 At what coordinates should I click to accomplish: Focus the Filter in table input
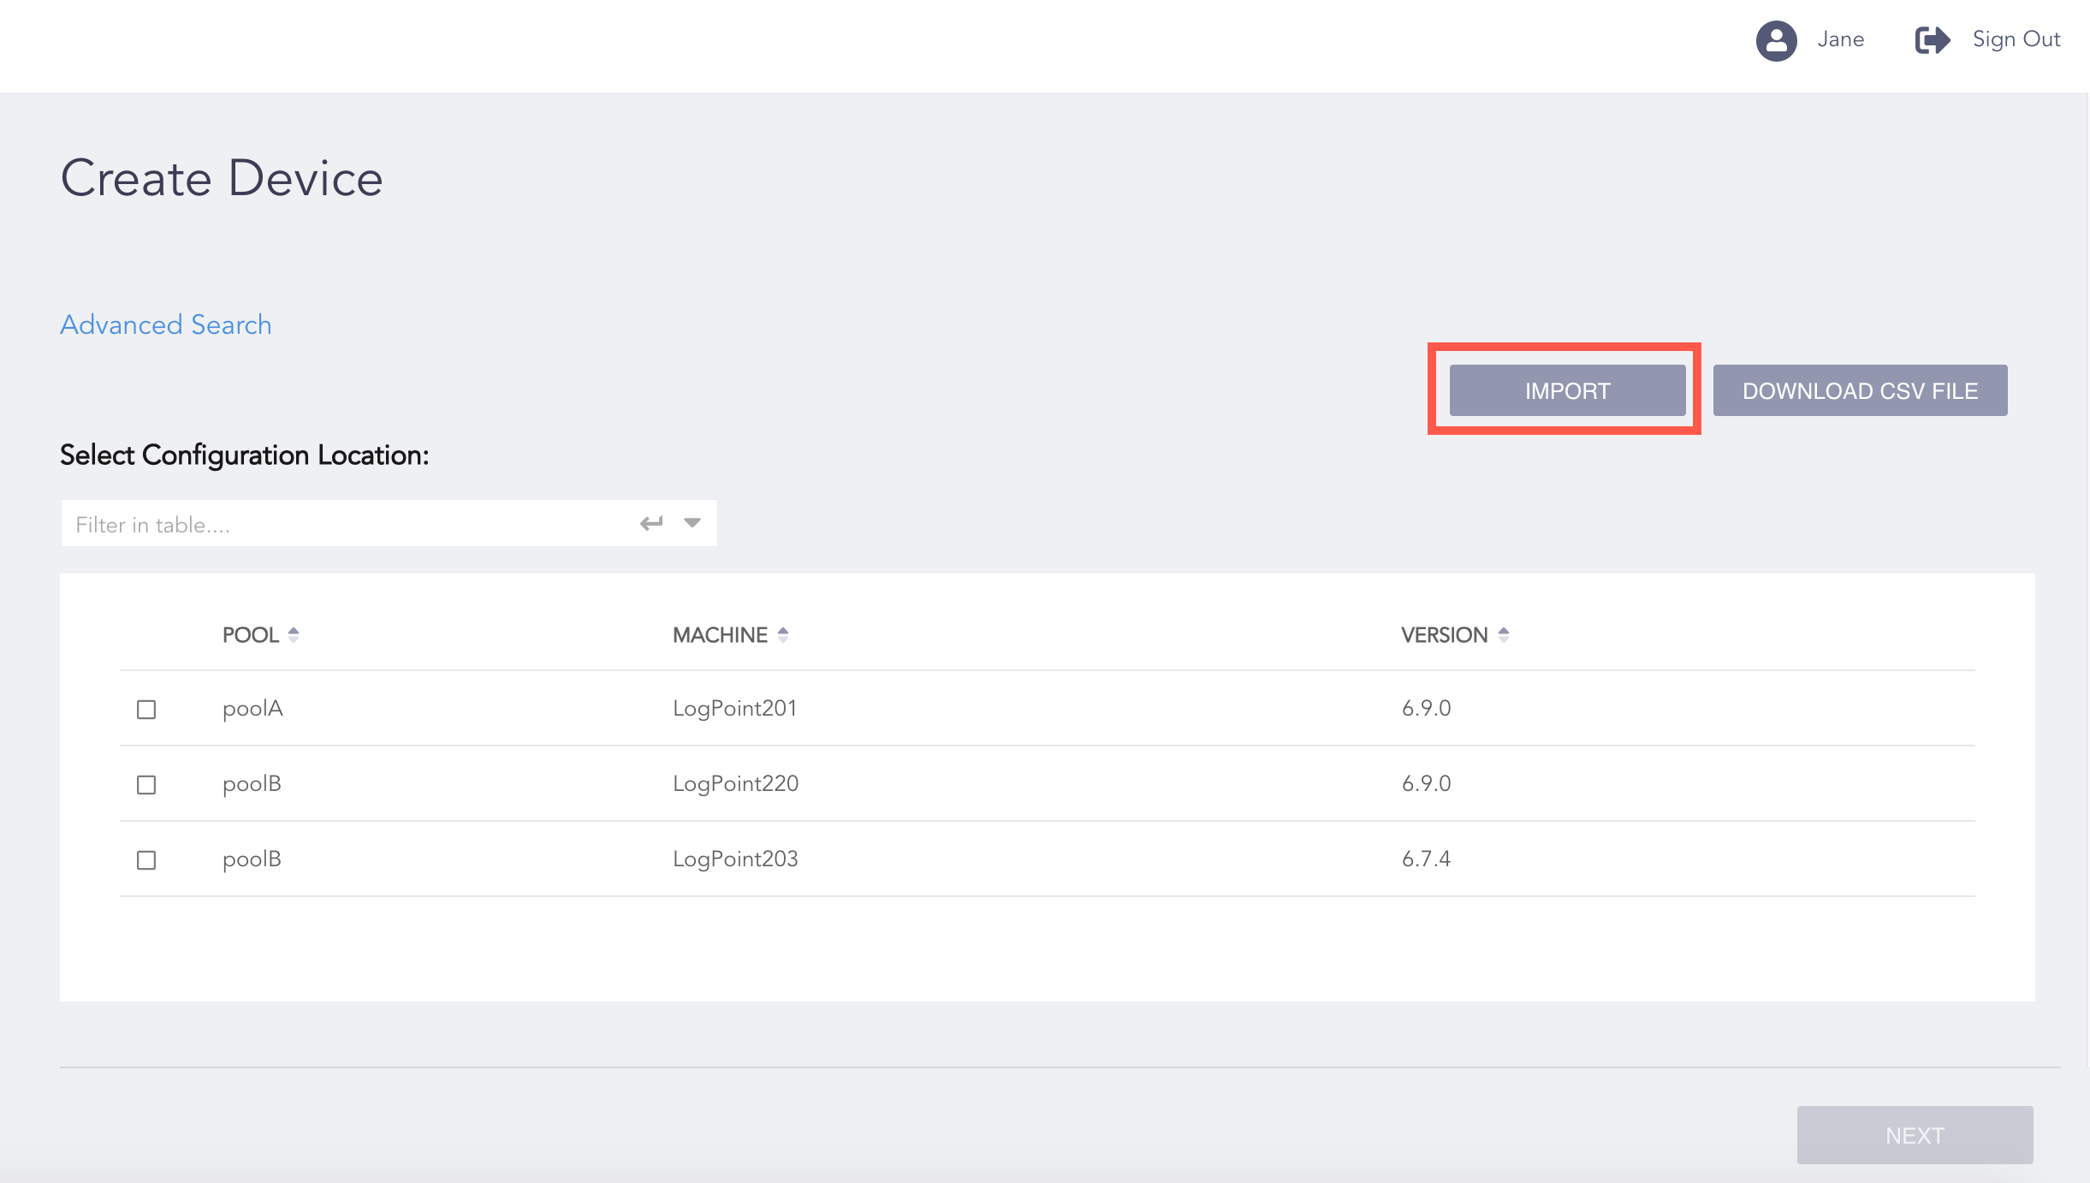click(342, 524)
